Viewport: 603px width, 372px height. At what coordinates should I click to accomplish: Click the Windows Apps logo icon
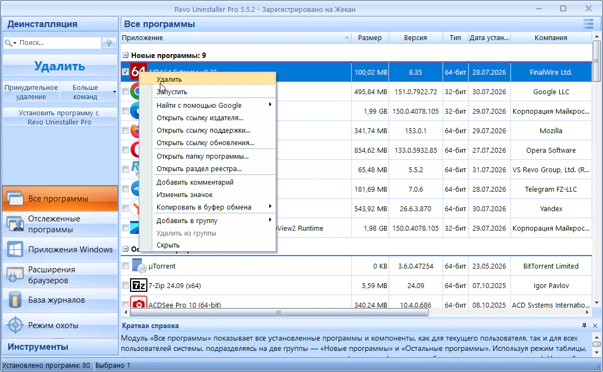pyautogui.click(x=15, y=250)
